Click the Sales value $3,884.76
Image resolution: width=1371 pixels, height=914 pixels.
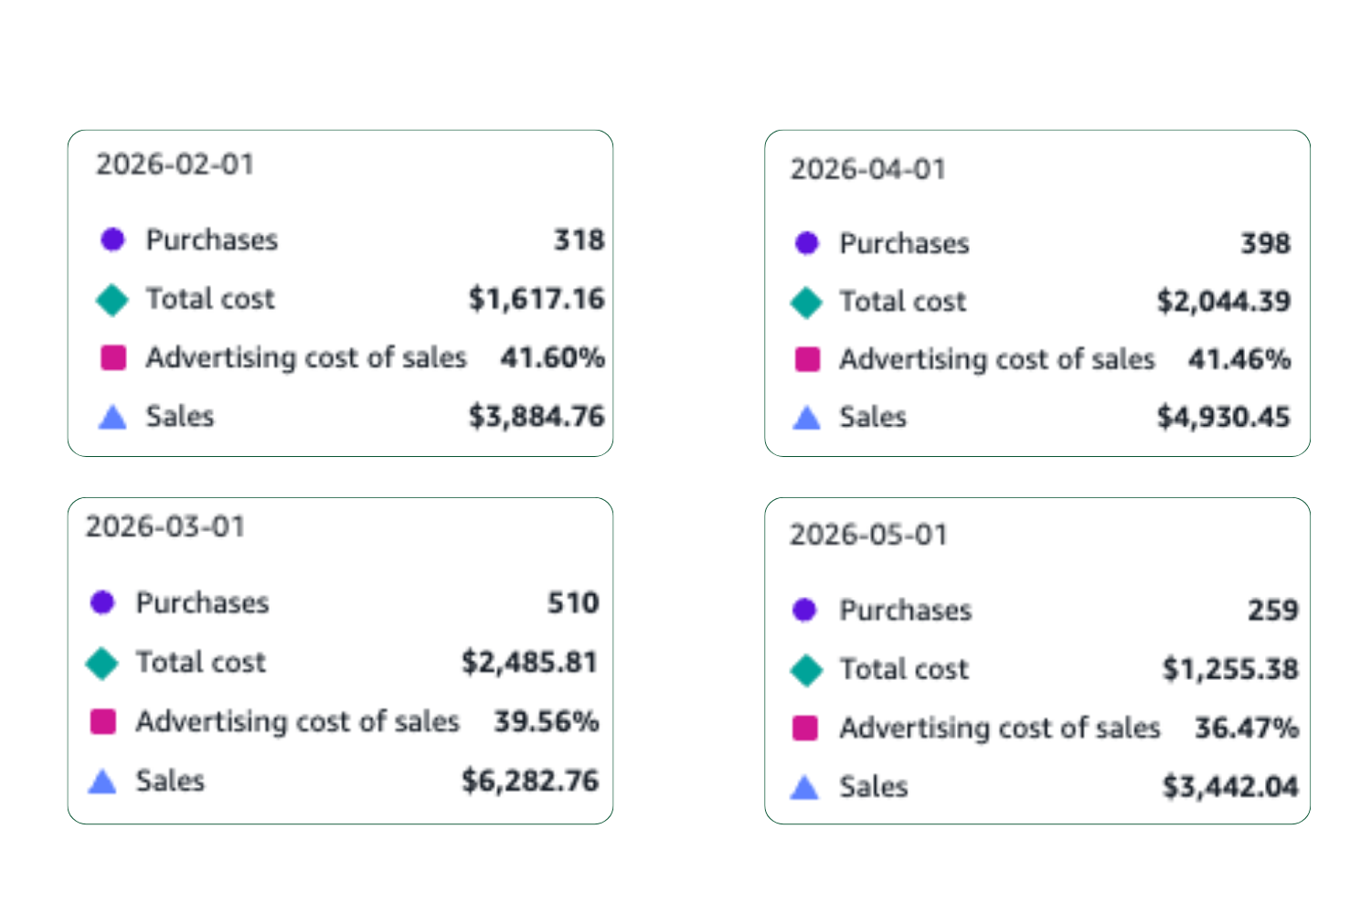coord(537,417)
